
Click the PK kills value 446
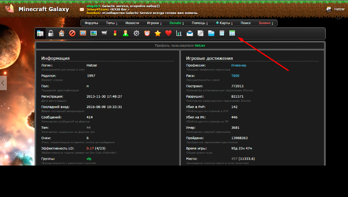(x=234, y=117)
